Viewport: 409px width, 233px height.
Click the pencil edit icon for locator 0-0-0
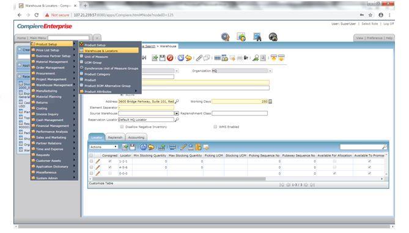pos(98,174)
